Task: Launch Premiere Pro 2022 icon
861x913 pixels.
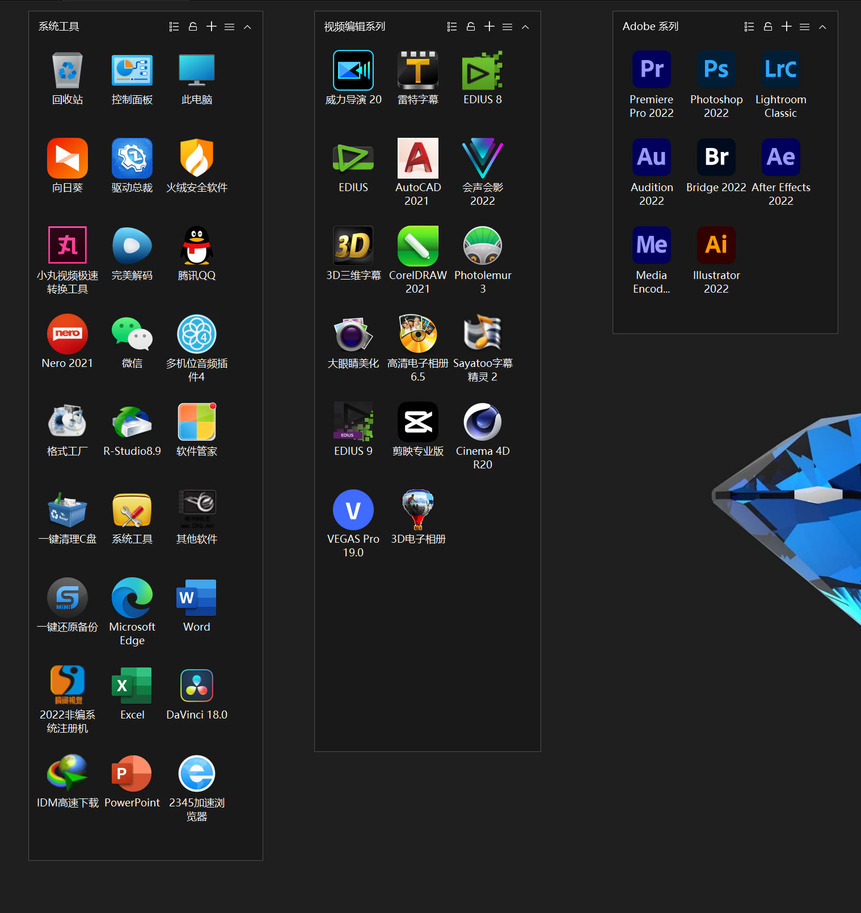Action: click(652, 69)
